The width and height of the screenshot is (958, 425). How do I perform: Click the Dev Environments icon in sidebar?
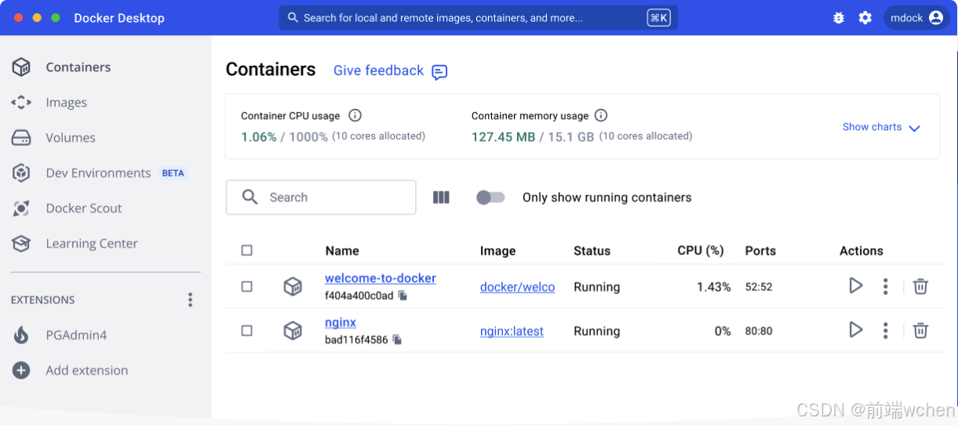click(21, 173)
